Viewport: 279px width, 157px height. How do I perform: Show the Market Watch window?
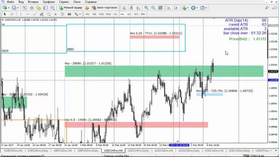[x=24, y=8]
